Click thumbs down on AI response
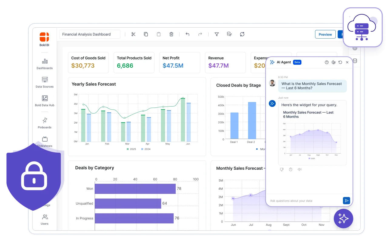390x241 pixels. click(282, 169)
